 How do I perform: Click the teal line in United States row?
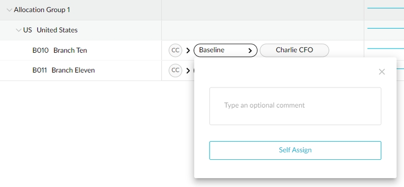tap(385, 29)
